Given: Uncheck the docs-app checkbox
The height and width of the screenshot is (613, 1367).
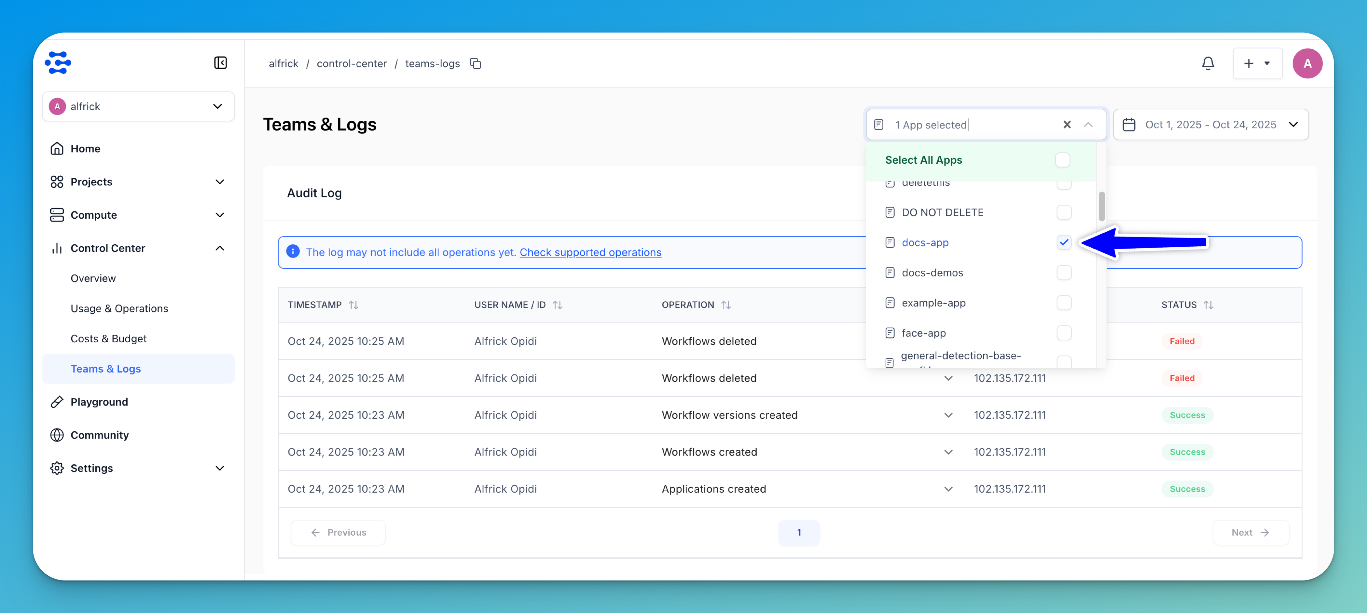Looking at the screenshot, I should click(1063, 242).
